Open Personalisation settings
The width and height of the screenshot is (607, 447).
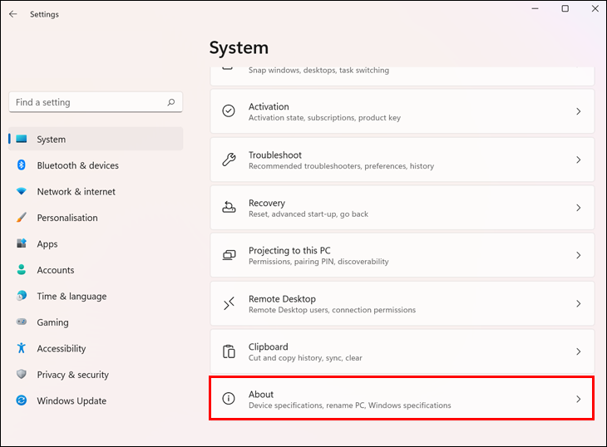pos(96,218)
